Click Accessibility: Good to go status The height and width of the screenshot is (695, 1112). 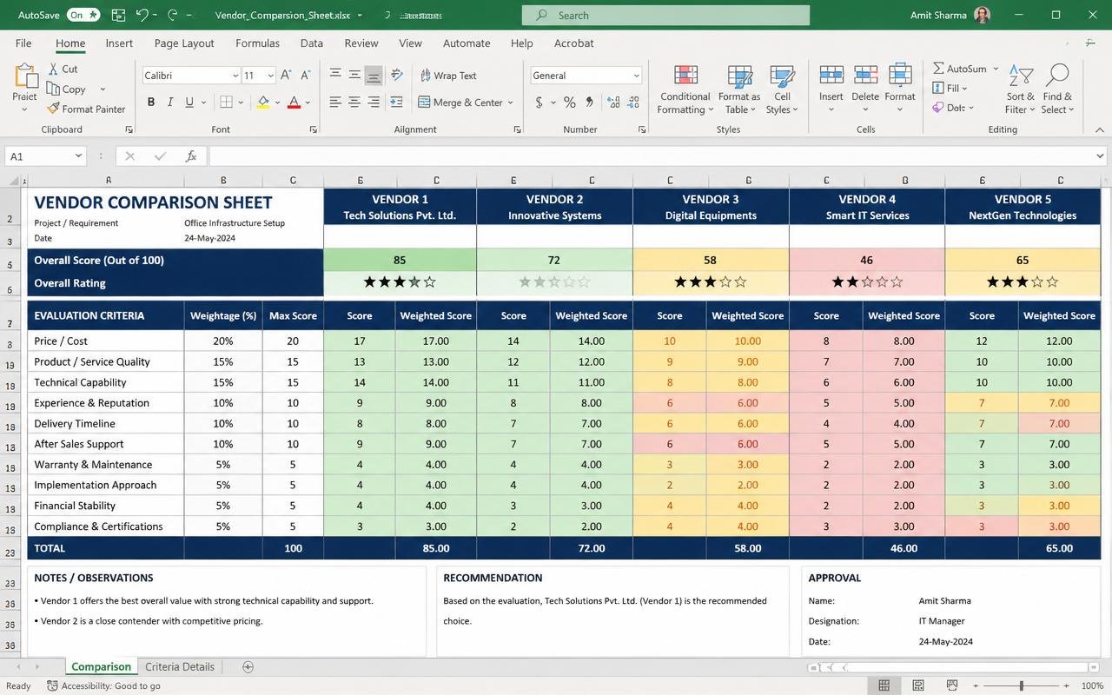coord(103,685)
